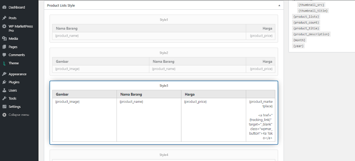
Task: Click the {year} tag
Action: tap(299, 46)
